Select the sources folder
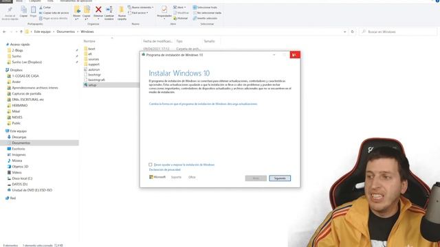Image resolution: width=440 pixels, height=247 pixels. [93, 59]
